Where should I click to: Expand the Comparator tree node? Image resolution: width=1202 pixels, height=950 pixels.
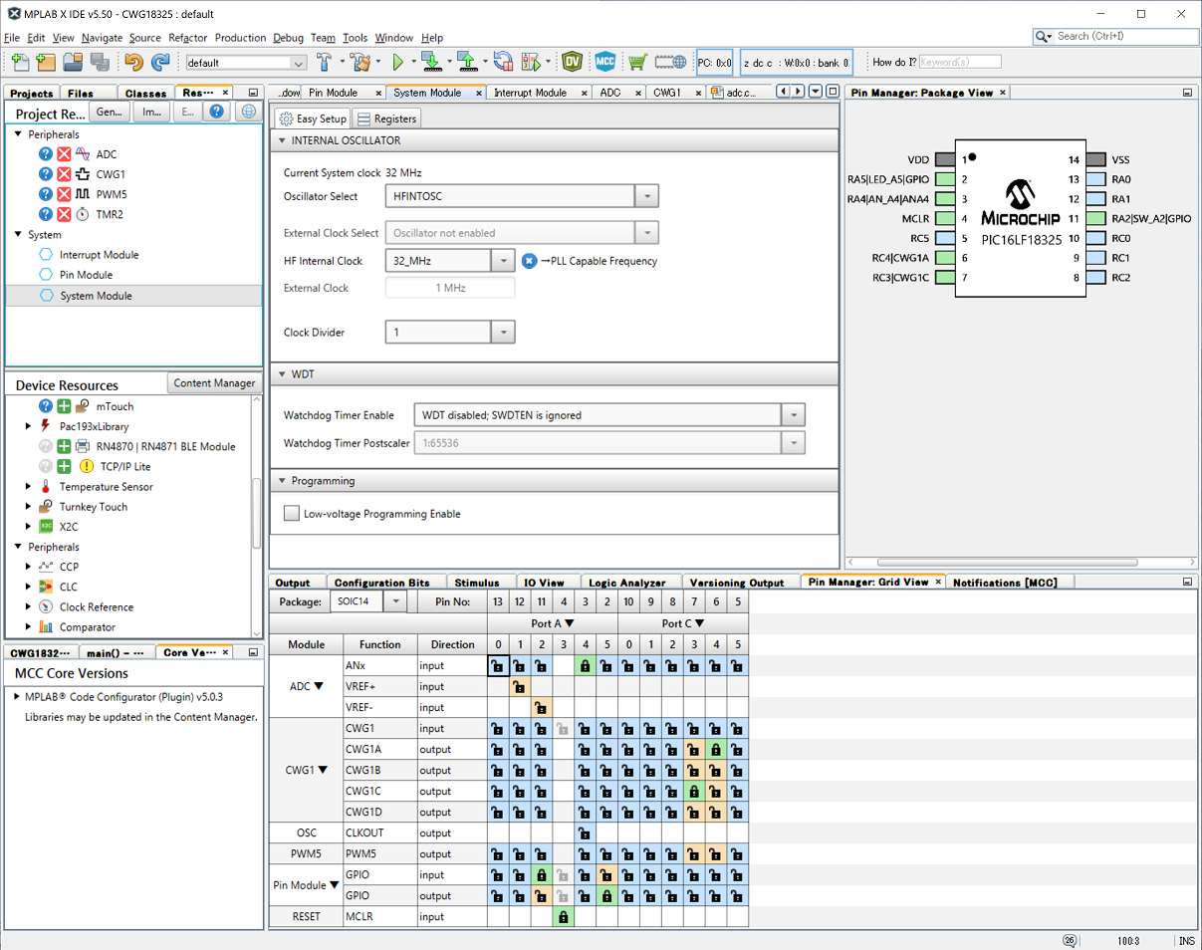[x=28, y=627]
